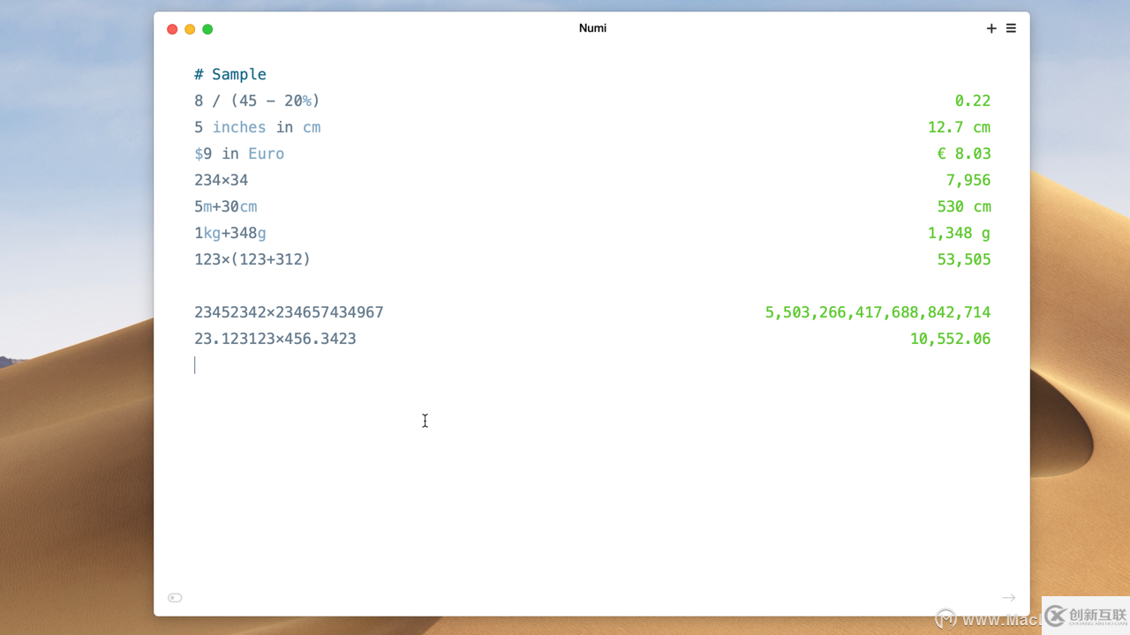The height and width of the screenshot is (635, 1130).
Task: Copy the result '53,505'
Action: [x=964, y=259]
